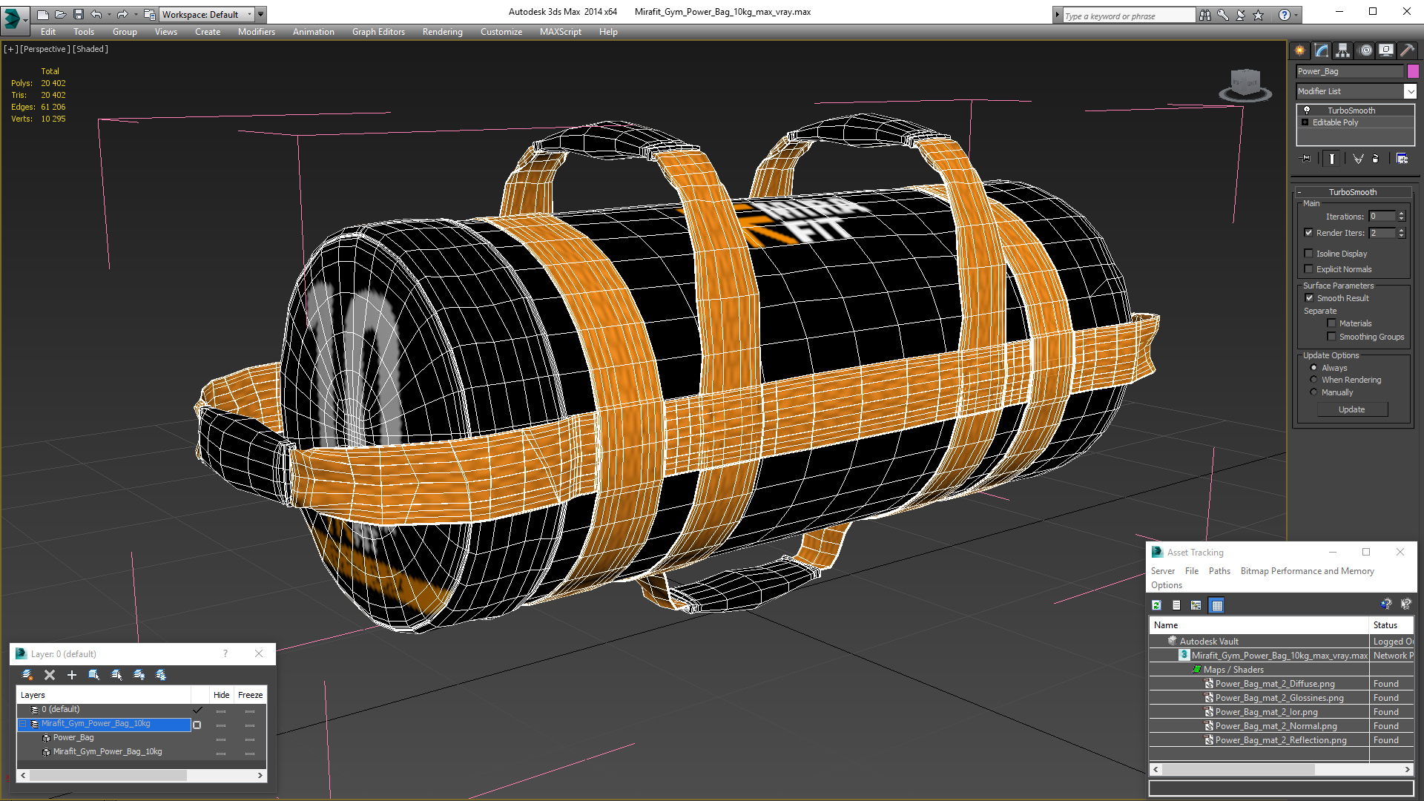Screen dimensions: 1424x801
Task: Click the binoculars search icon
Action: click(1205, 15)
